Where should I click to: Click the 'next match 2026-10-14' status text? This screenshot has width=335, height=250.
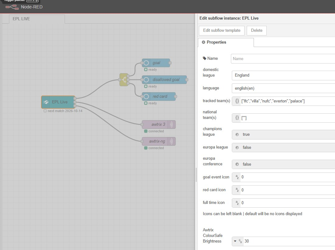click(65, 111)
